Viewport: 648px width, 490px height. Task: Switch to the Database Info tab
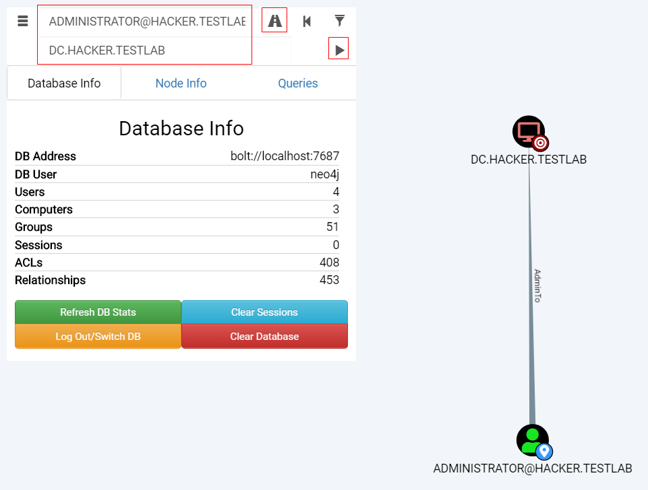[64, 83]
